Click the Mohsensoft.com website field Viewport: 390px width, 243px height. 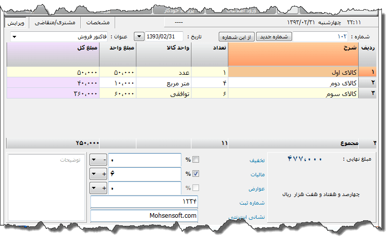pos(144,215)
